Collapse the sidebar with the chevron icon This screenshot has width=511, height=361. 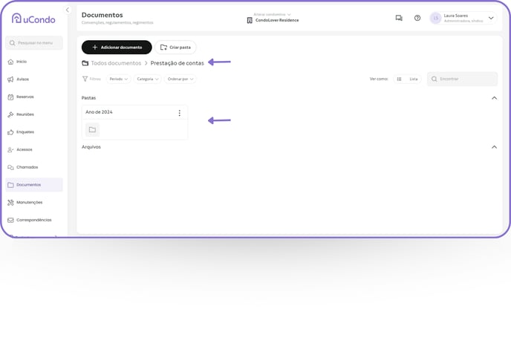pos(68,10)
